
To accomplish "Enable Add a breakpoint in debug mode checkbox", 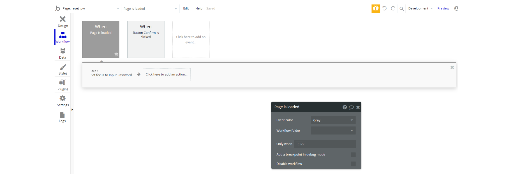I will (353, 155).
